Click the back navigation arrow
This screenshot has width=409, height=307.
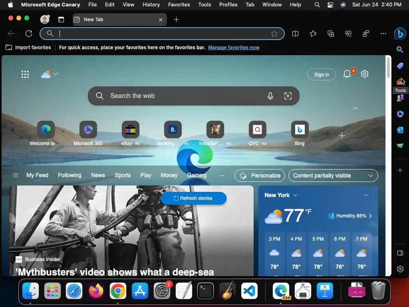click(11, 34)
